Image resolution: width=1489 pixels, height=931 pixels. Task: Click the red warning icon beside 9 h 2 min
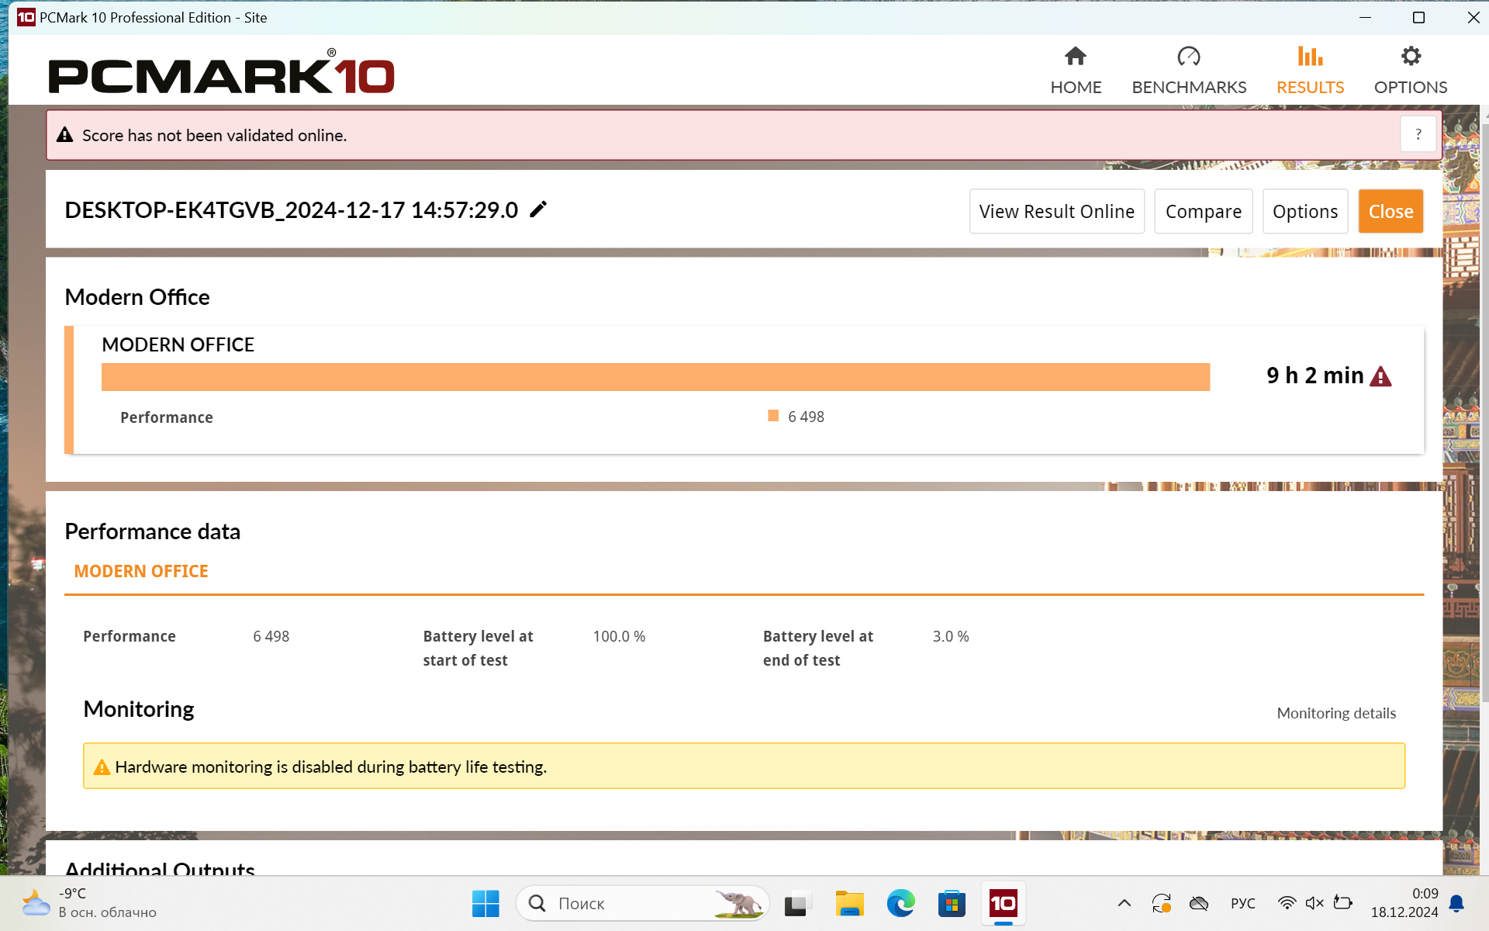[1380, 377]
